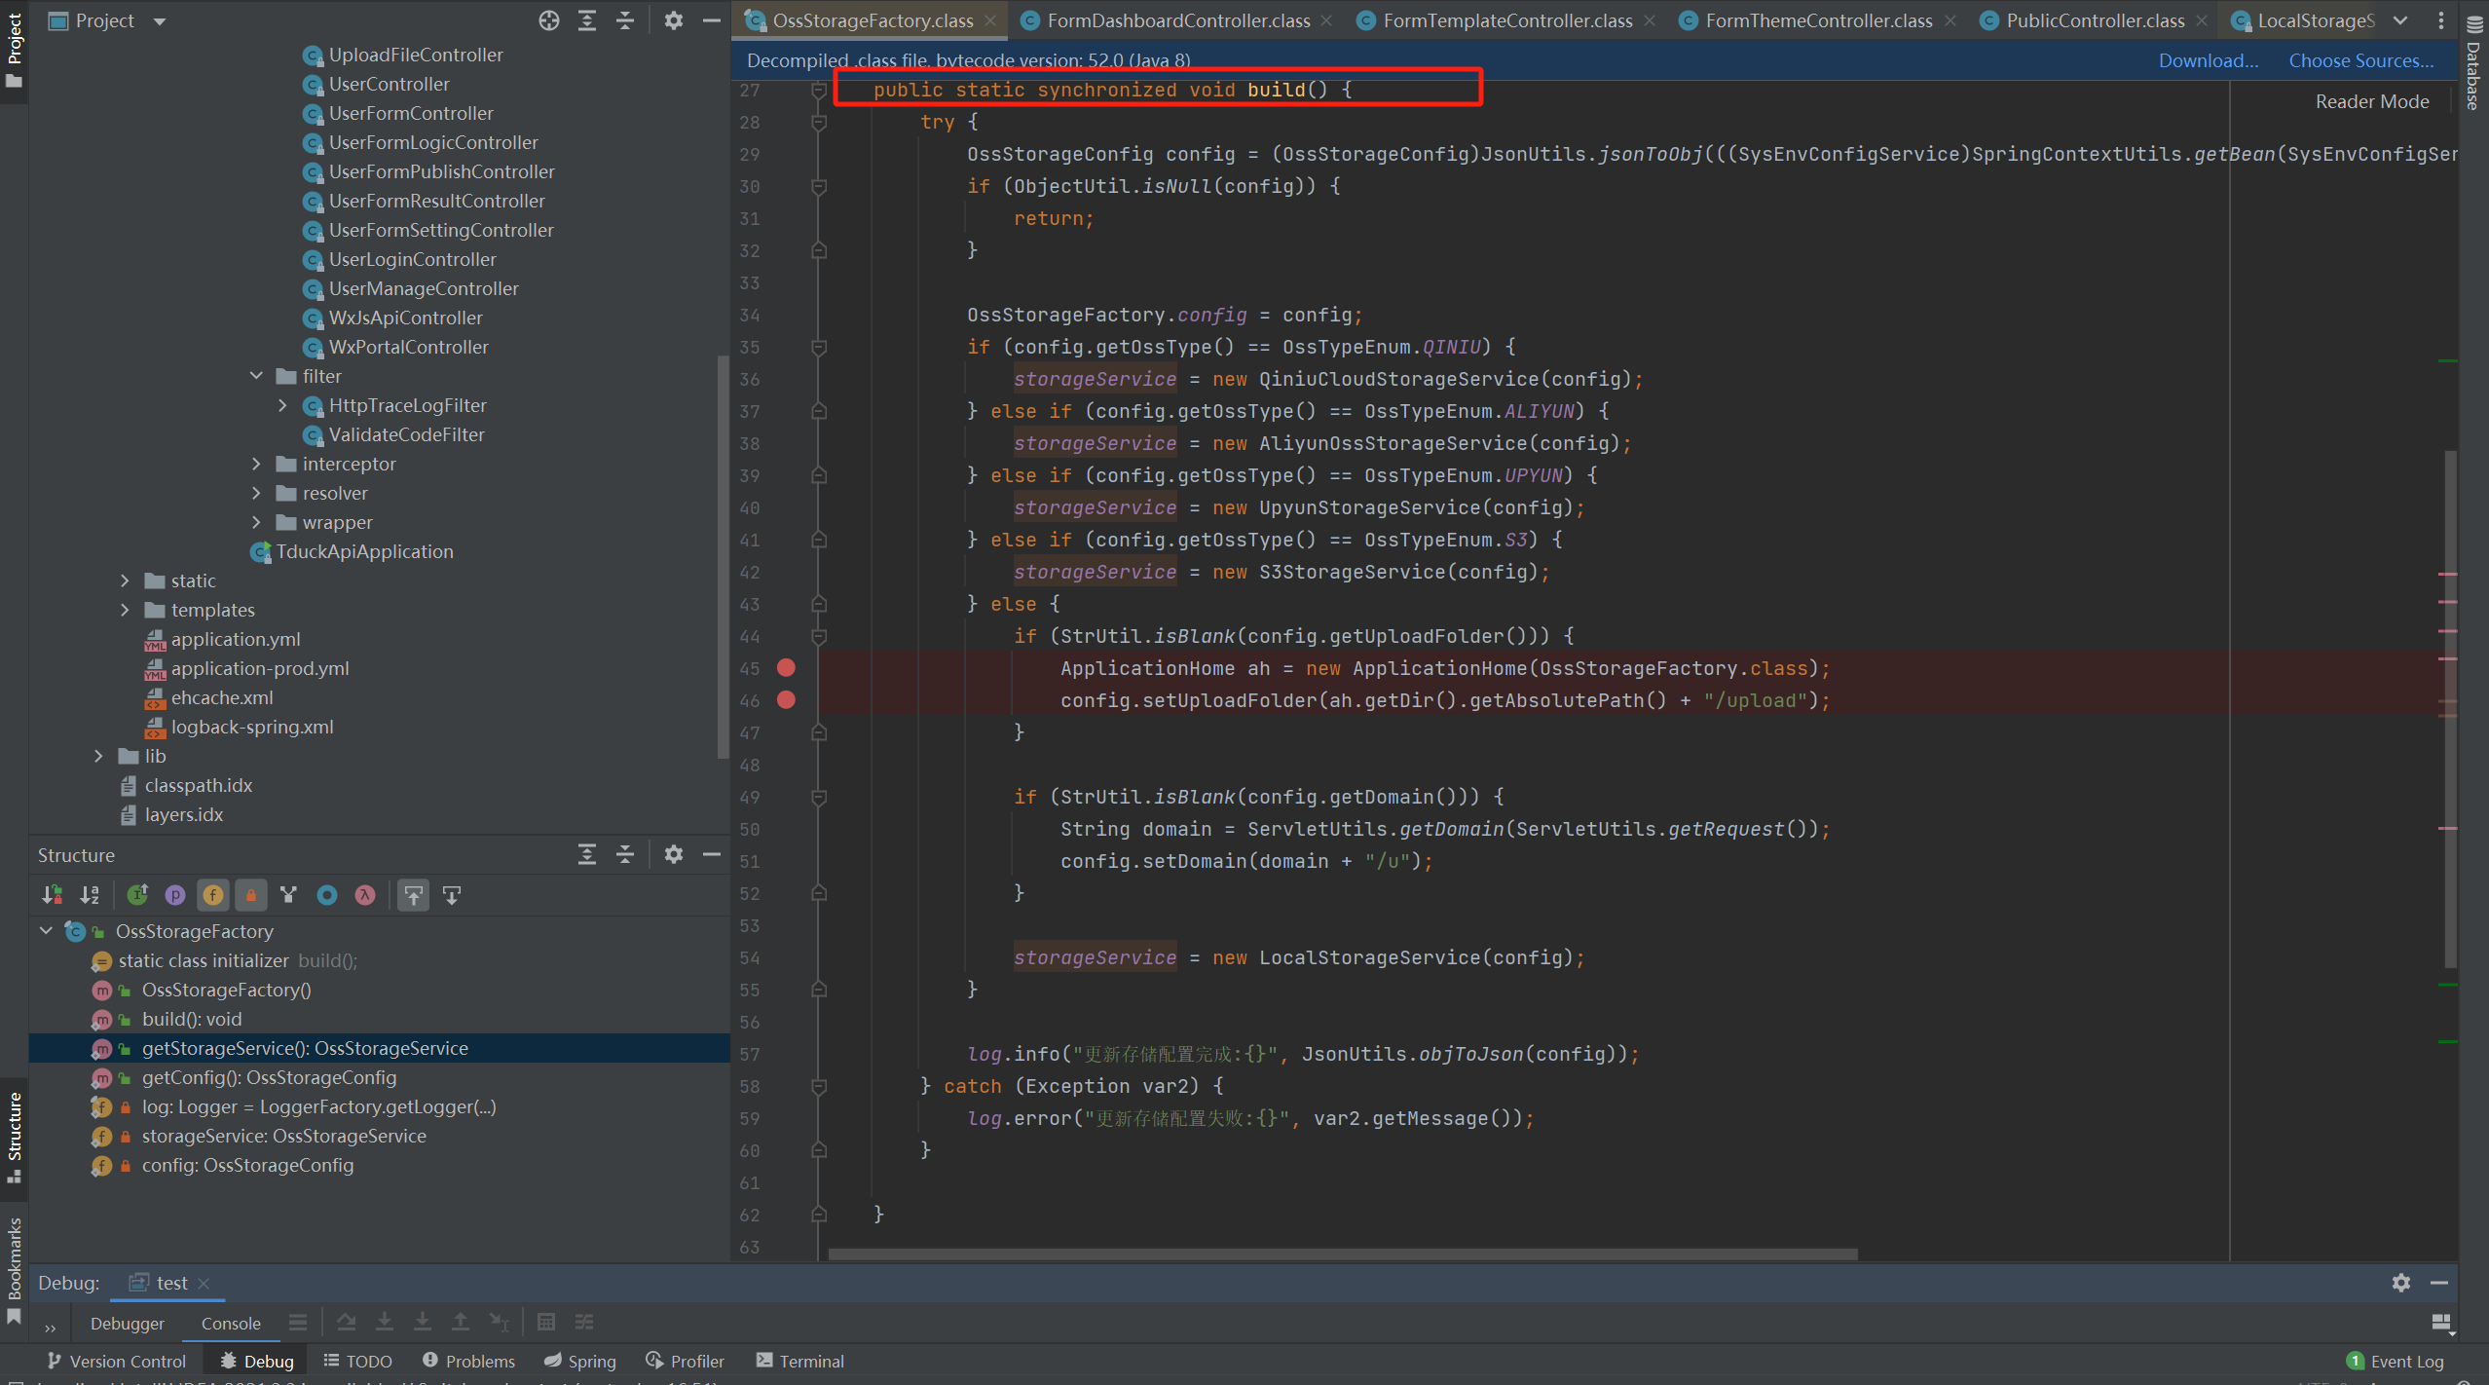Toggle Show Lambdas filter in Structure
The height and width of the screenshot is (1385, 2489).
click(365, 895)
